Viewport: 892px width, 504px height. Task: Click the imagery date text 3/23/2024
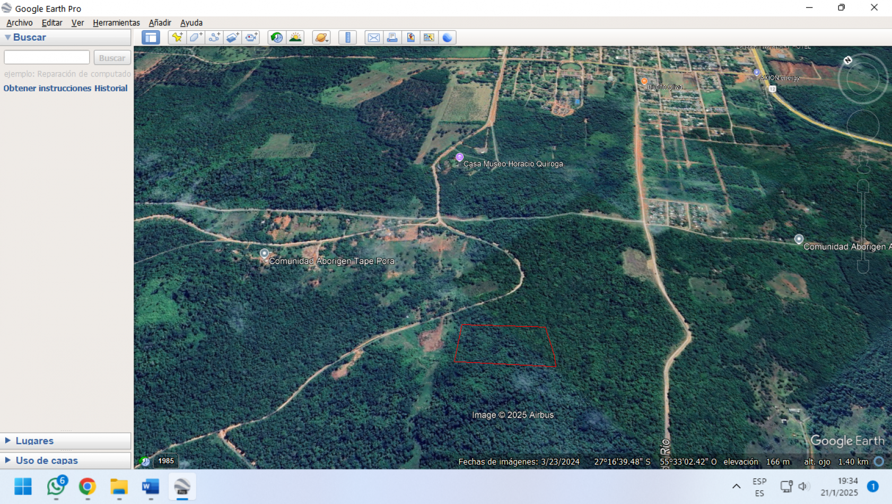tap(559, 462)
